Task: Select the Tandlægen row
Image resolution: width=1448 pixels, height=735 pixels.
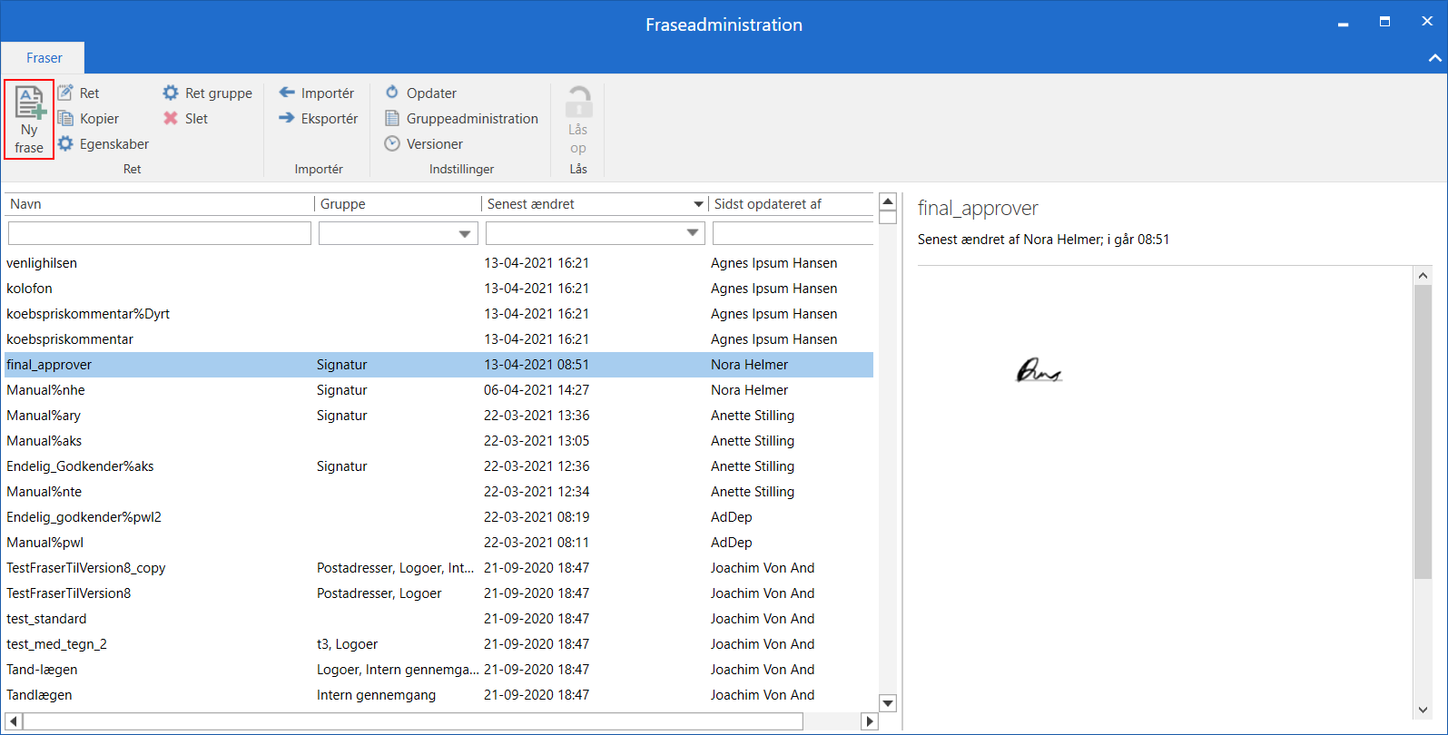Action: [x=438, y=695]
